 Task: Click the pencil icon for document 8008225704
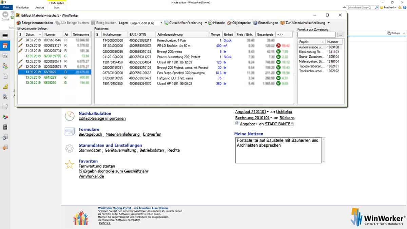coord(20,51)
